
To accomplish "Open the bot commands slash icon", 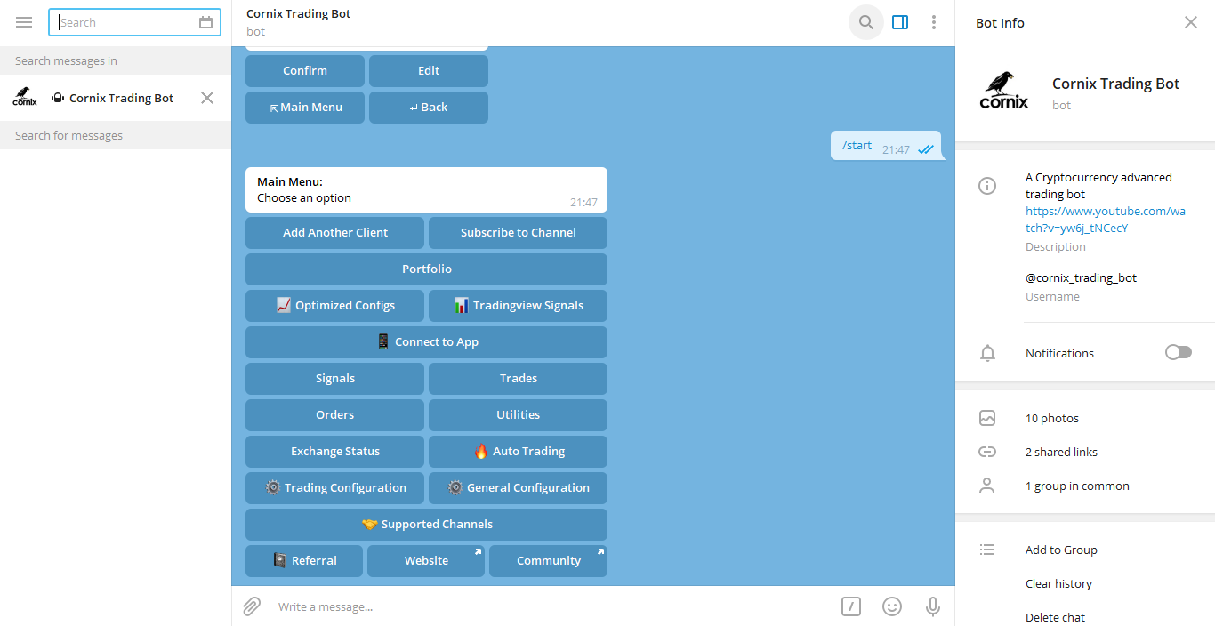I will click(x=851, y=606).
